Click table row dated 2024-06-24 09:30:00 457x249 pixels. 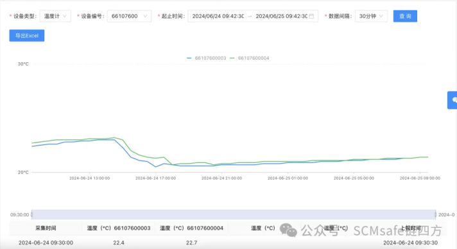click(229, 243)
